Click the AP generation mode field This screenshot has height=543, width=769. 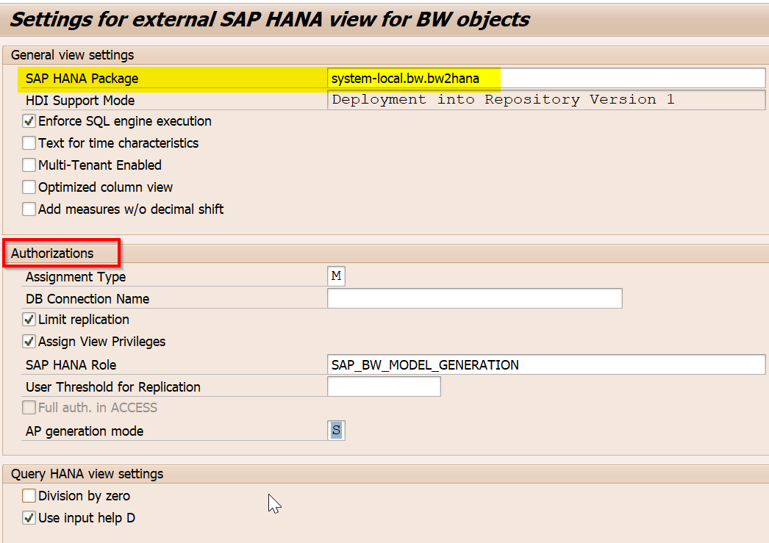point(336,431)
